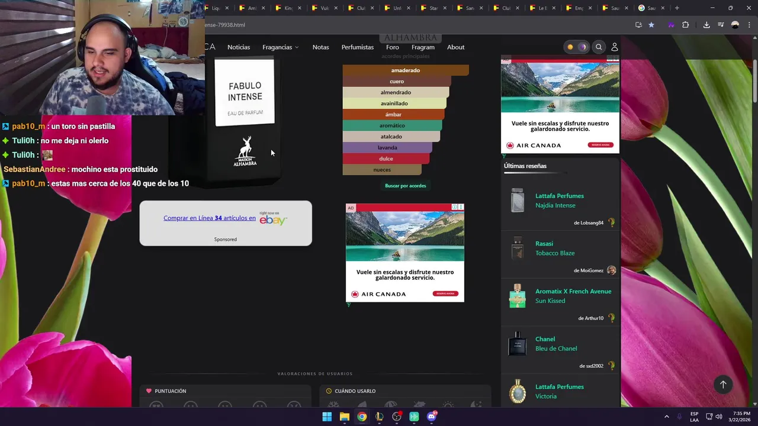This screenshot has height=426, width=758.
Task: Switch to dark mode moon toggle
Action: click(583, 47)
